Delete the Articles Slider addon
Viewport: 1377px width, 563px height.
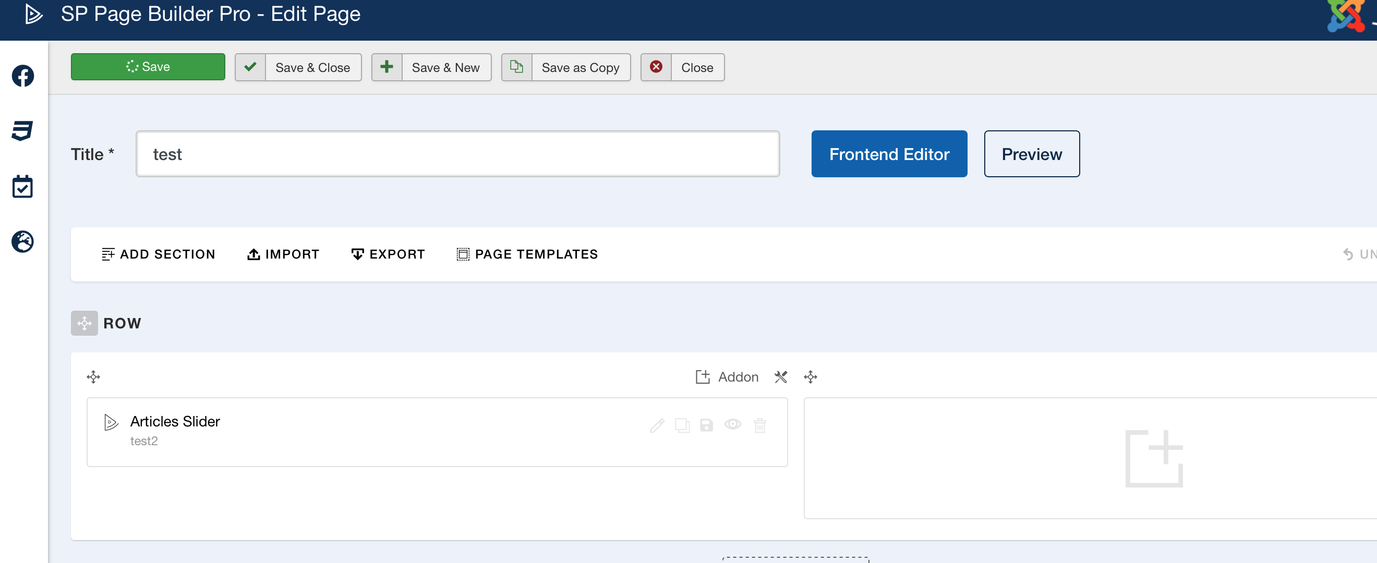pos(759,425)
